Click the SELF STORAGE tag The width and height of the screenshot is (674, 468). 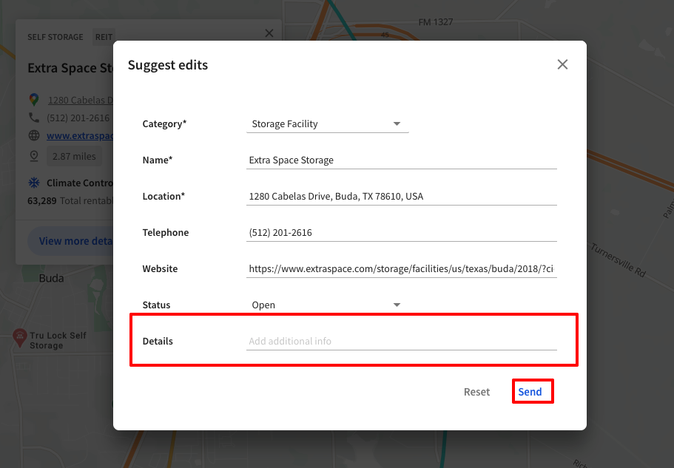point(56,37)
